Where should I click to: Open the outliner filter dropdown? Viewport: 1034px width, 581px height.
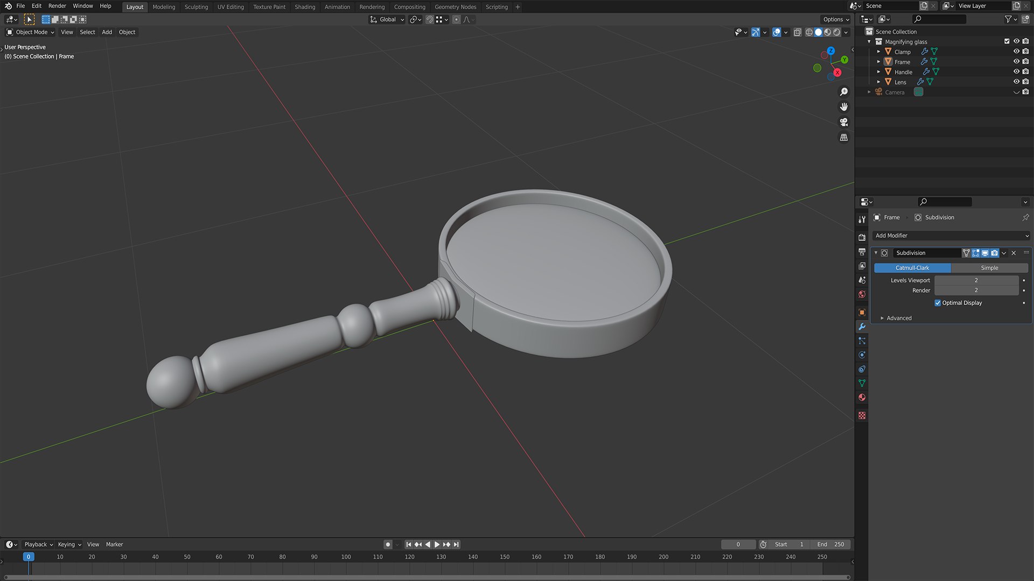(x=1011, y=19)
